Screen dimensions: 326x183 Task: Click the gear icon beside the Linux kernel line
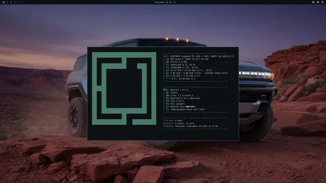point(168,96)
